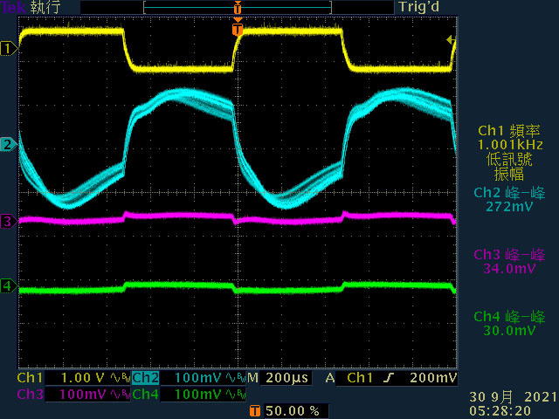Click the Ch2 峰-峰 measurement label

click(x=509, y=193)
